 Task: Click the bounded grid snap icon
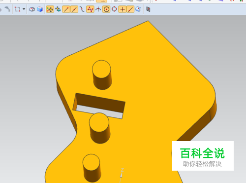tap(148, 9)
